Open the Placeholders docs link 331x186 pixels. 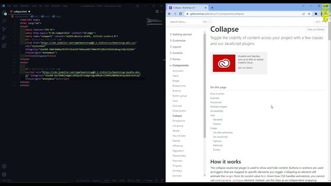click(179, 156)
